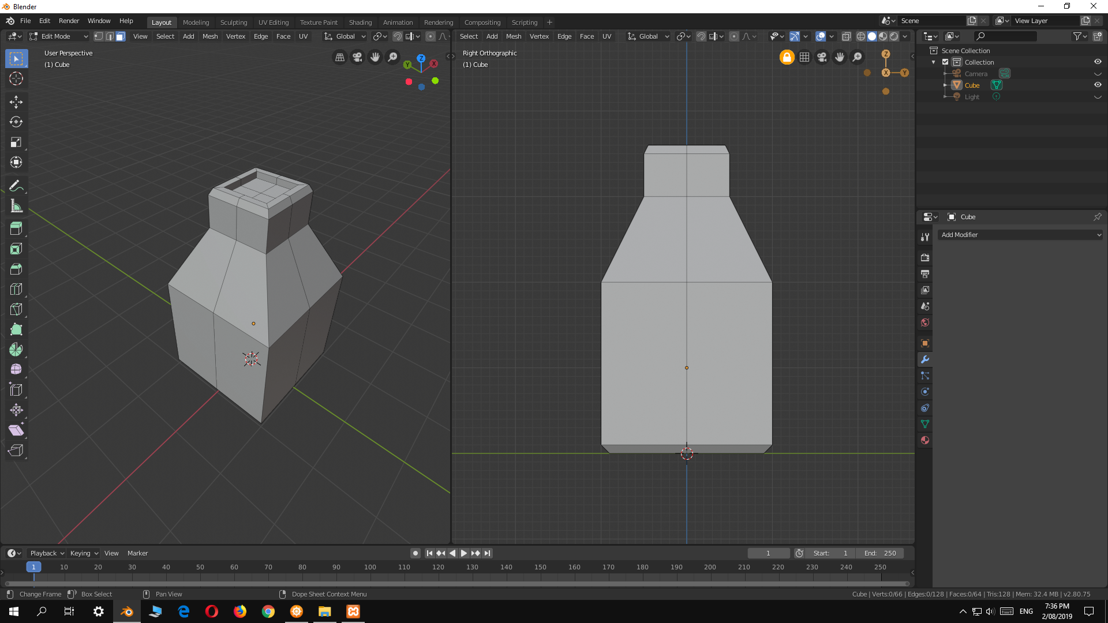Open the Modifiers wrench properties tab
Screen dimensions: 1108x623
tap(925, 359)
